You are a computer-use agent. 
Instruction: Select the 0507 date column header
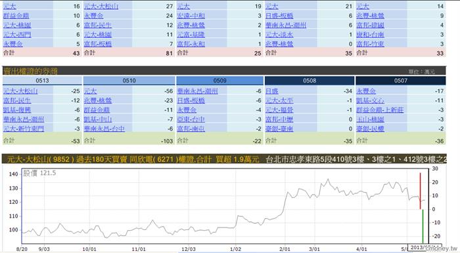pos(401,81)
